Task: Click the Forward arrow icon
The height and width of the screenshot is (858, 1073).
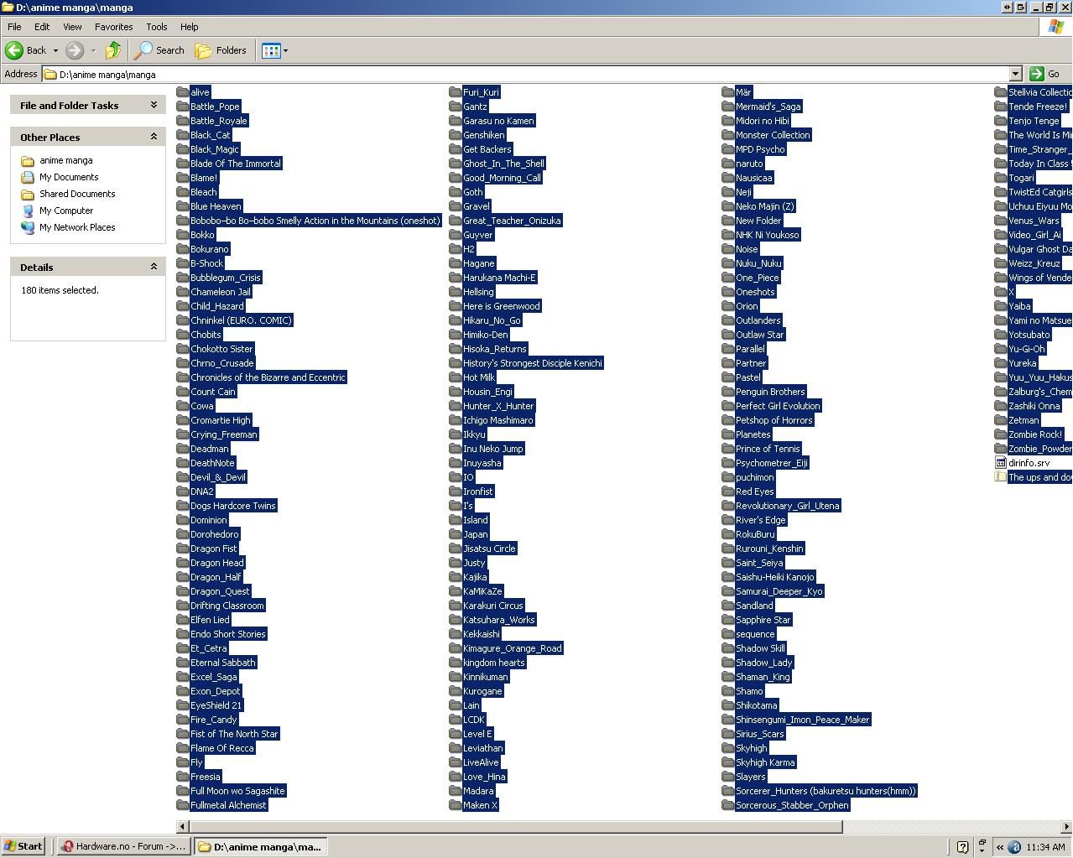Action: click(x=75, y=50)
